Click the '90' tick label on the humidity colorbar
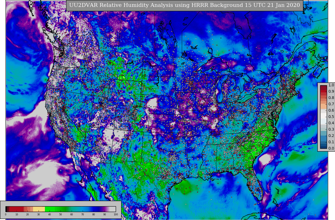Viewport: 335px width, 220px height. (x=105, y=215)
